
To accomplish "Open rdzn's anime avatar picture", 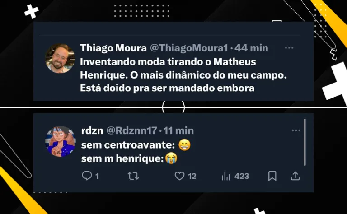I will tap(61, 141).
